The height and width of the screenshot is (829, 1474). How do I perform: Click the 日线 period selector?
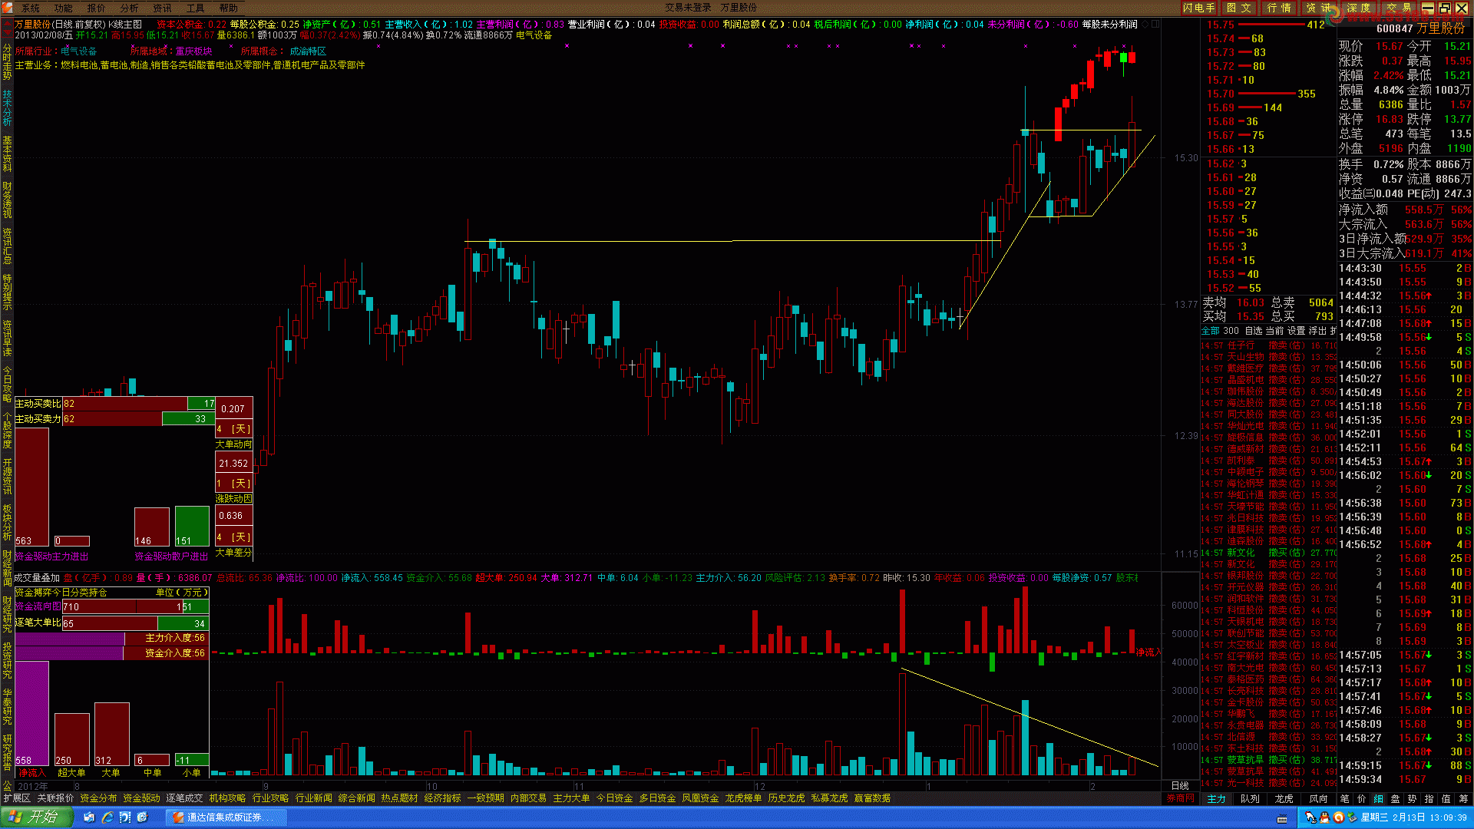pyautogui.click(x=1180, y=786)
